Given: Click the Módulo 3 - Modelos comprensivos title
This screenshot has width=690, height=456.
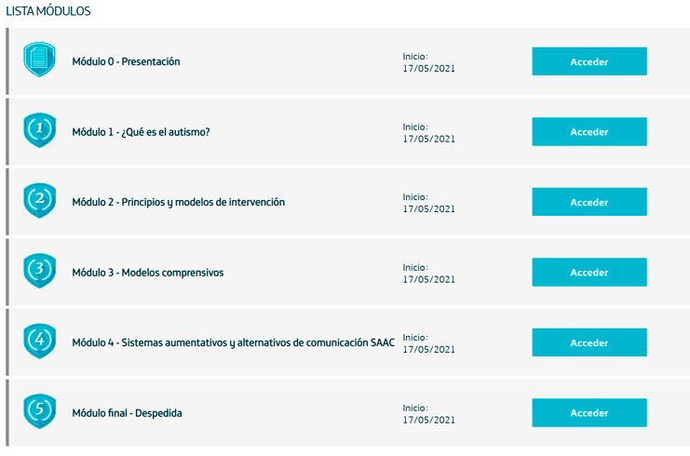Looking at the screenshot, I should [x=148, y=273].
